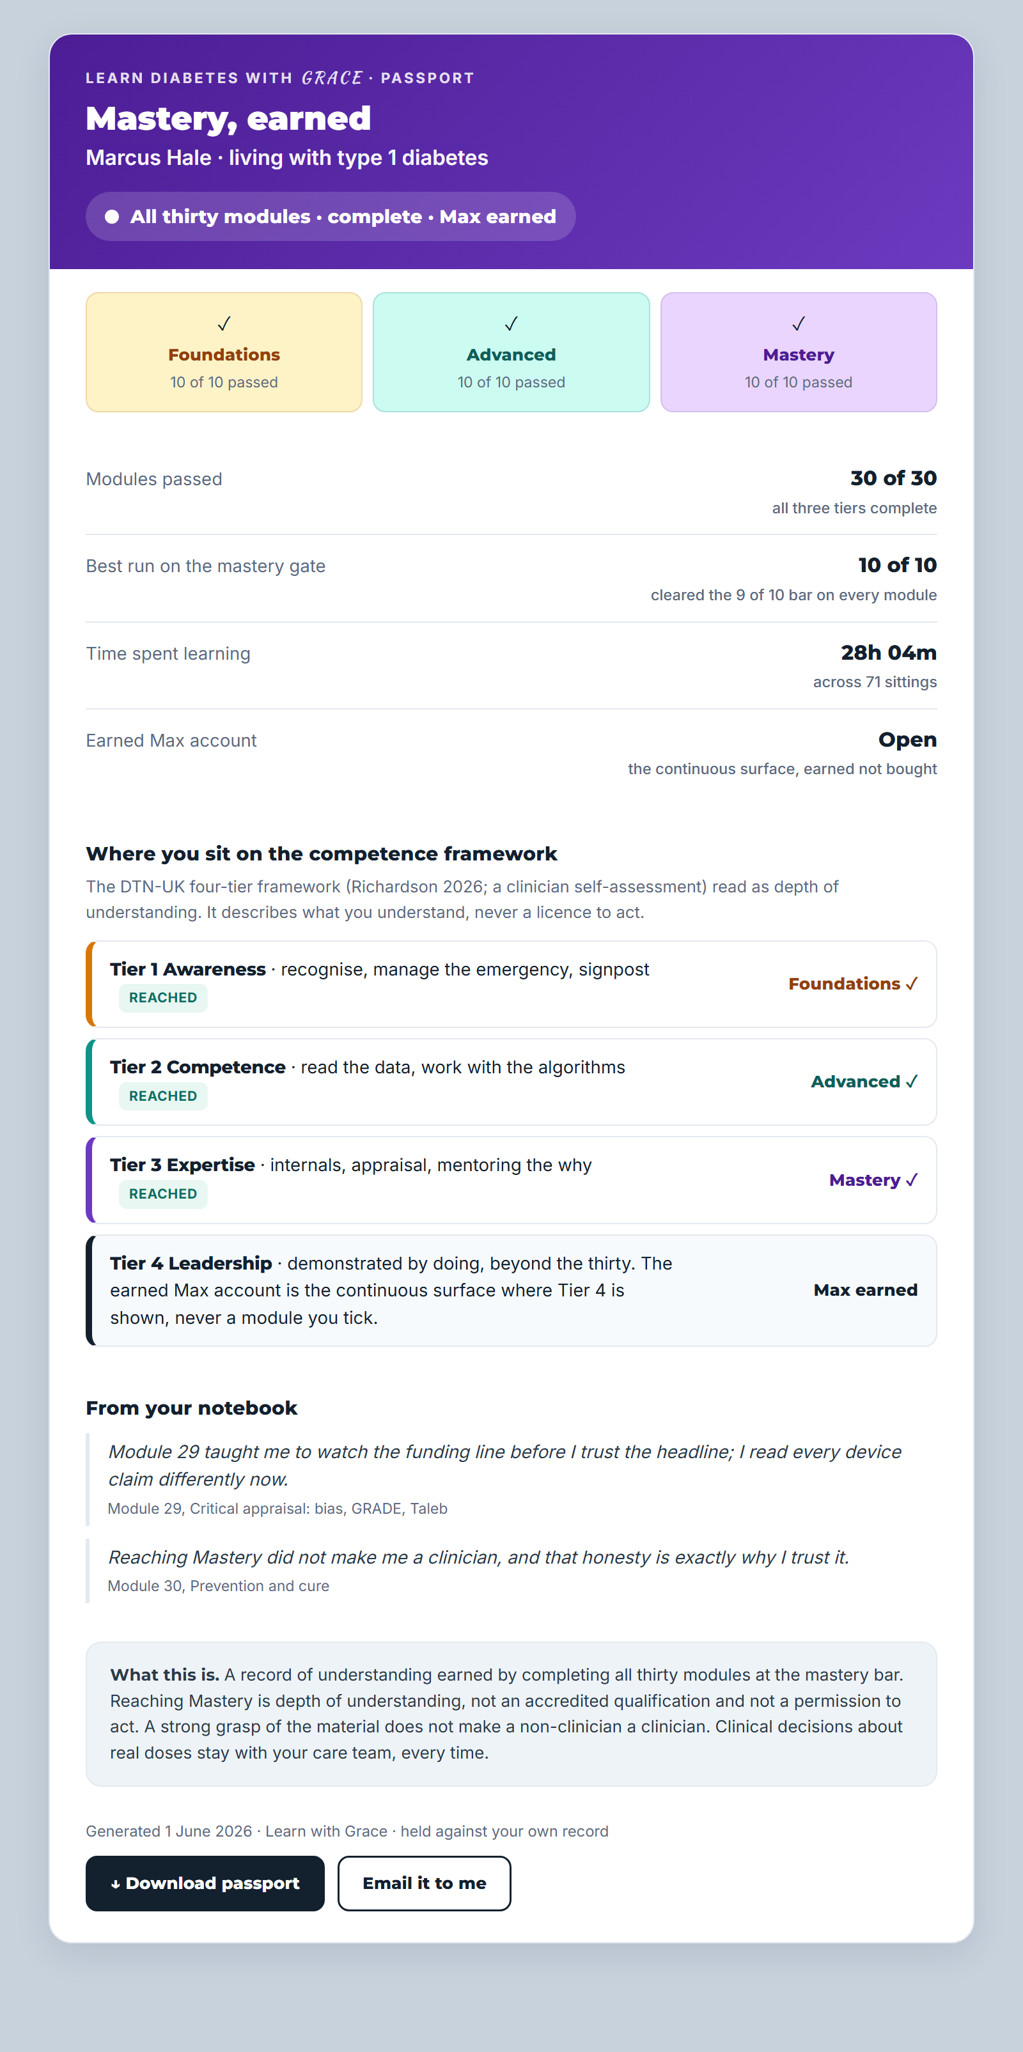Click the REACHED badge under Tier 2 Competence
The height and width of the screenshot is (2052, 1023).
[163, 1096]
